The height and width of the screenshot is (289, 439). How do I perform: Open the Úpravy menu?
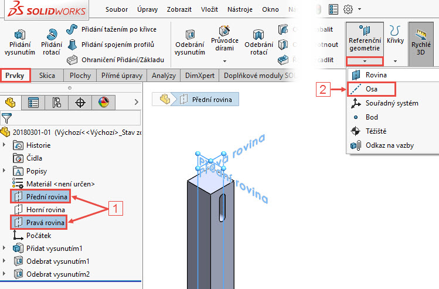[148, 9]
